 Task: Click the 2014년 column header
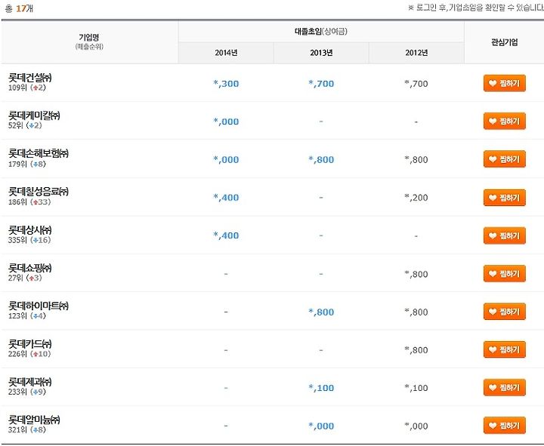(226, 53)
